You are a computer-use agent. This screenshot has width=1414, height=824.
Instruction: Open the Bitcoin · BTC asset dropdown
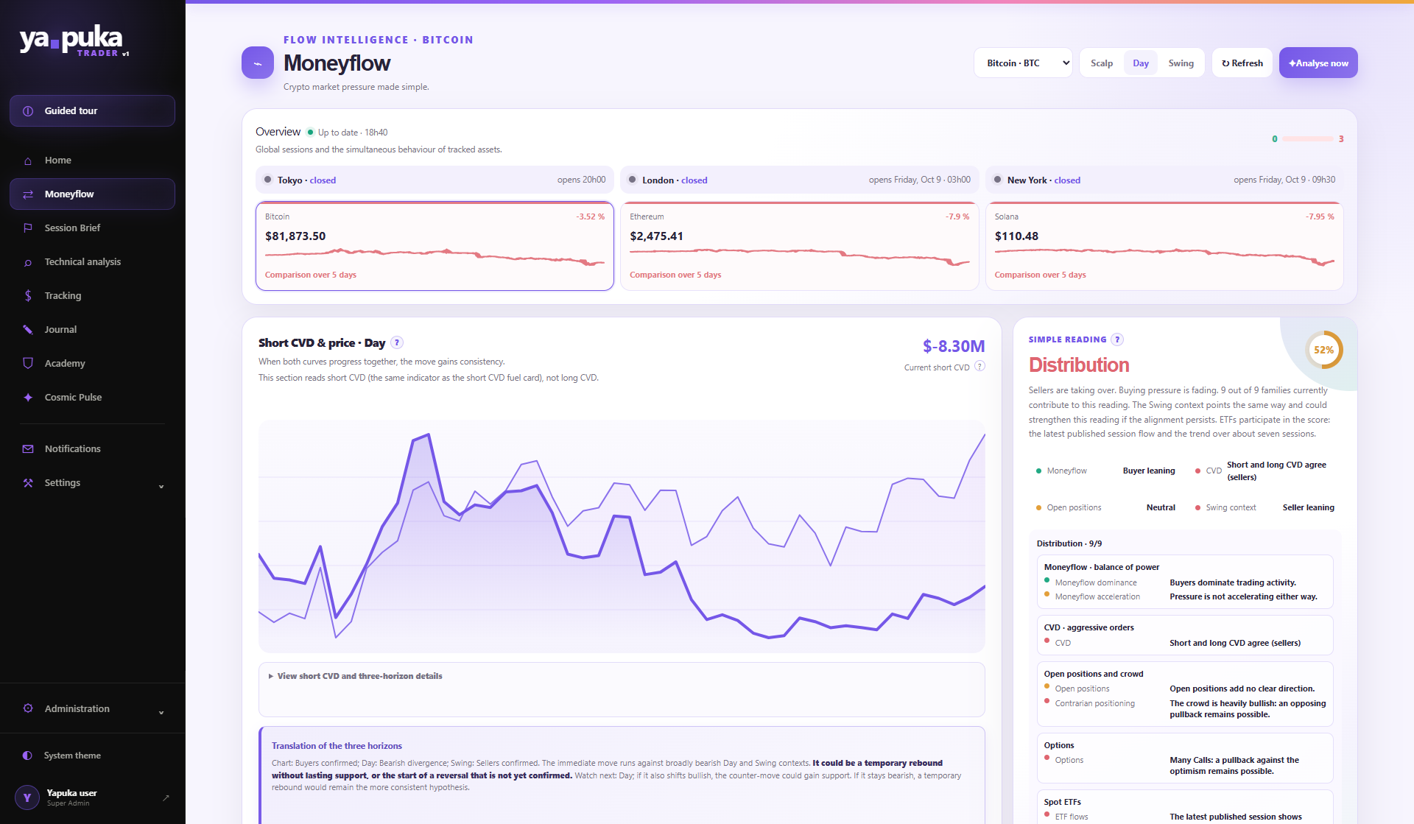[x=1024, y=63]
